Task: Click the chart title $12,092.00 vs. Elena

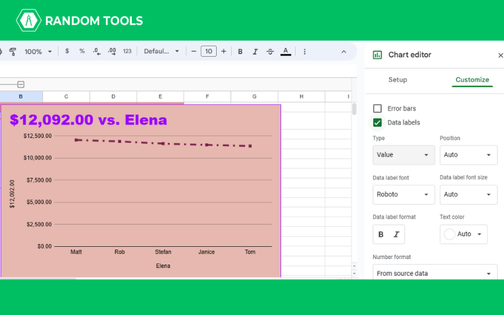Action: [x=88, y=120]
